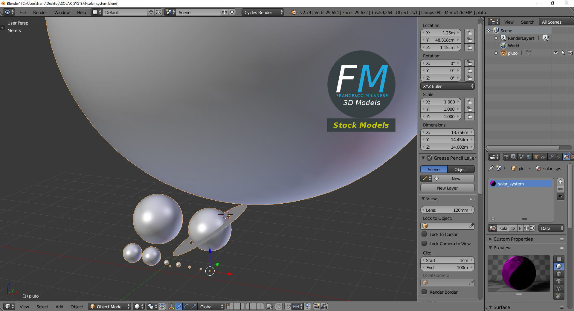574x311 pixels.
Task: Click the Clip End 100m field
Action: tap(447, 268)
